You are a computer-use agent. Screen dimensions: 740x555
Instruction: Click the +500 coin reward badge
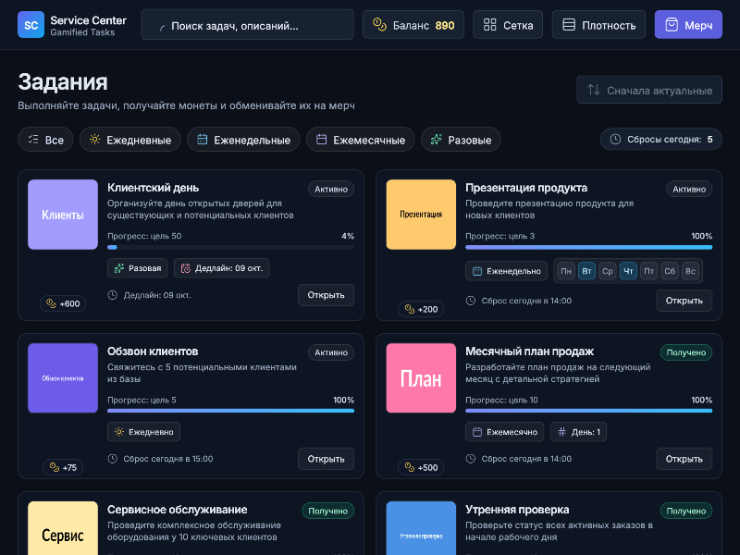[x=421, y=467]
